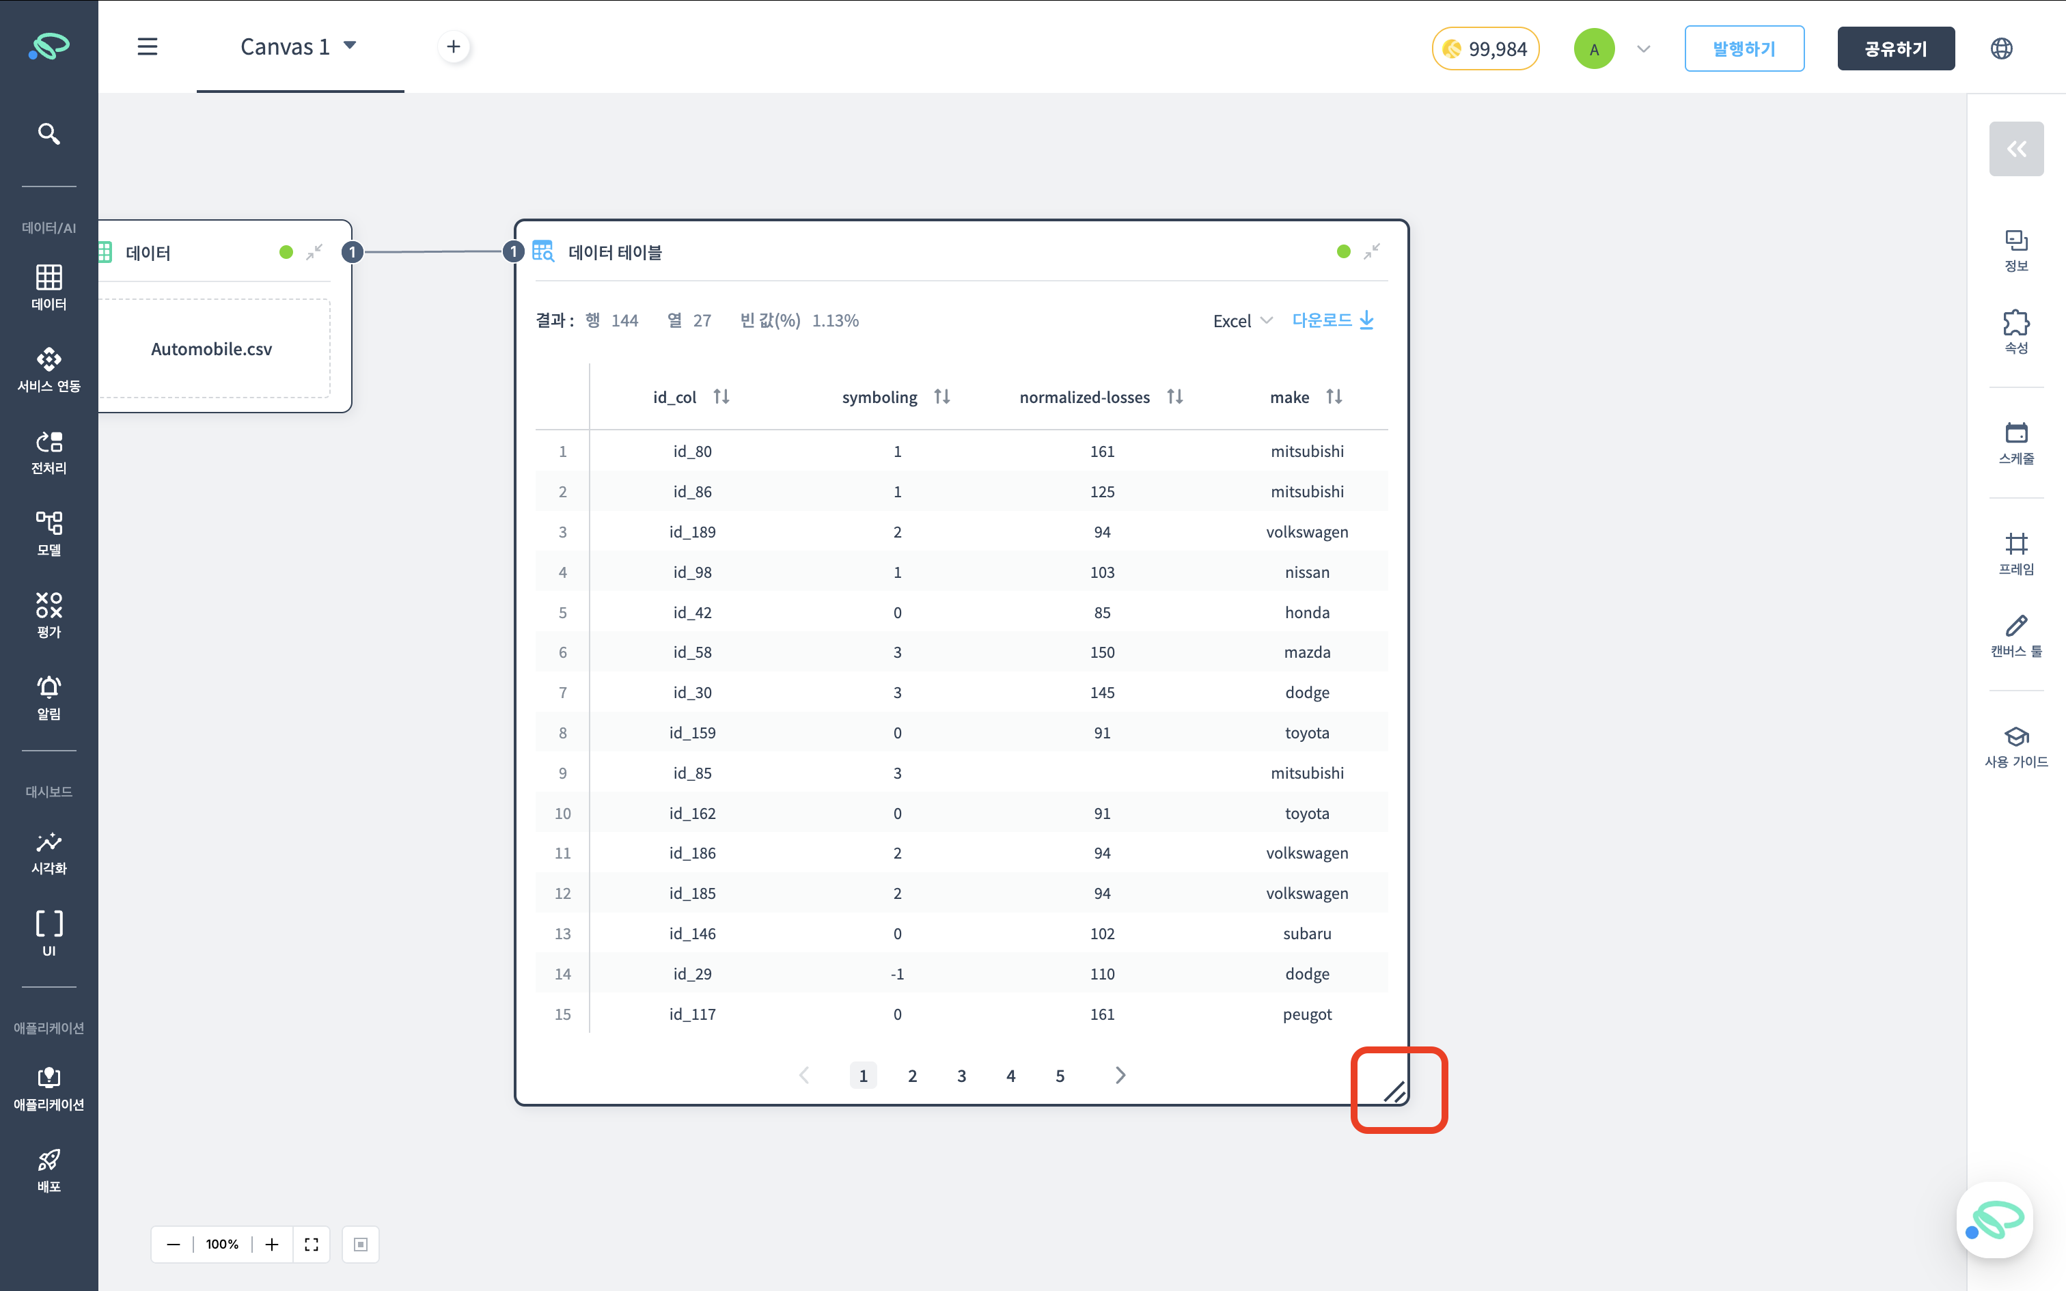Click the 발행하기 publish button
Screen dimensions: 2066x1291
(1744, 48)
